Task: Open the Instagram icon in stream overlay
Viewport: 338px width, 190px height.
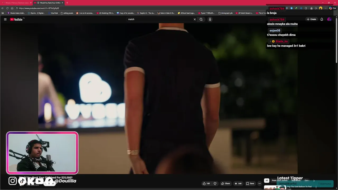Action: pyautogui.click(x=12, y=181)
